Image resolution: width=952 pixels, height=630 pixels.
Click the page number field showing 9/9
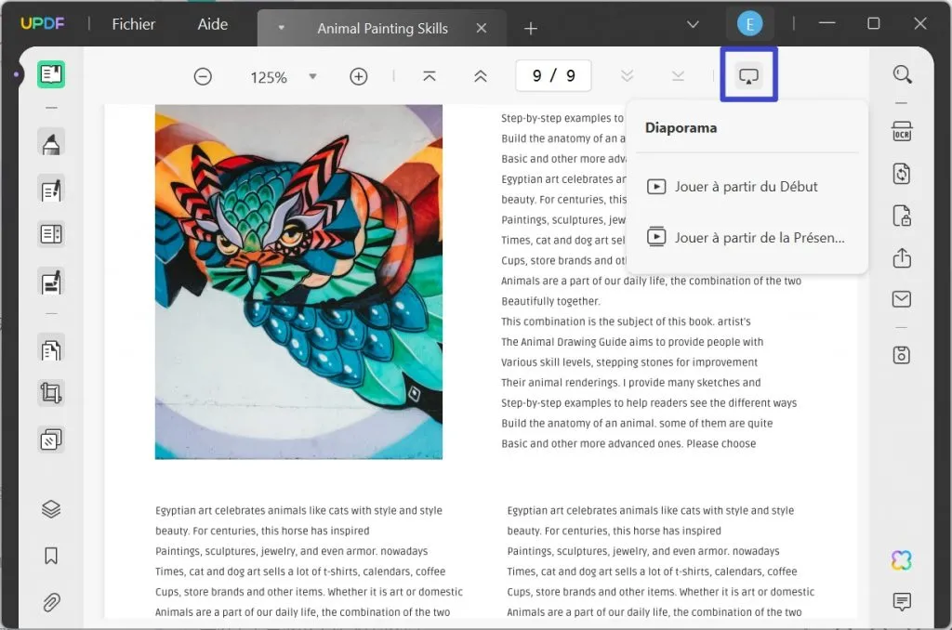tap(553, 76)
